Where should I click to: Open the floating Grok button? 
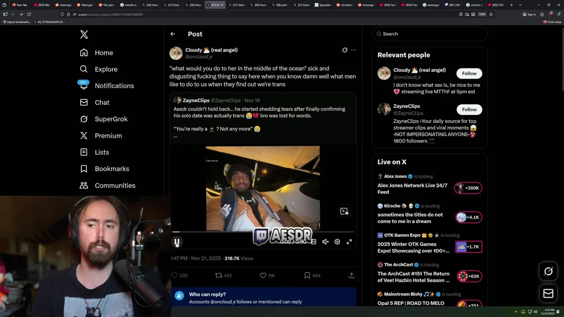(548, 272)
